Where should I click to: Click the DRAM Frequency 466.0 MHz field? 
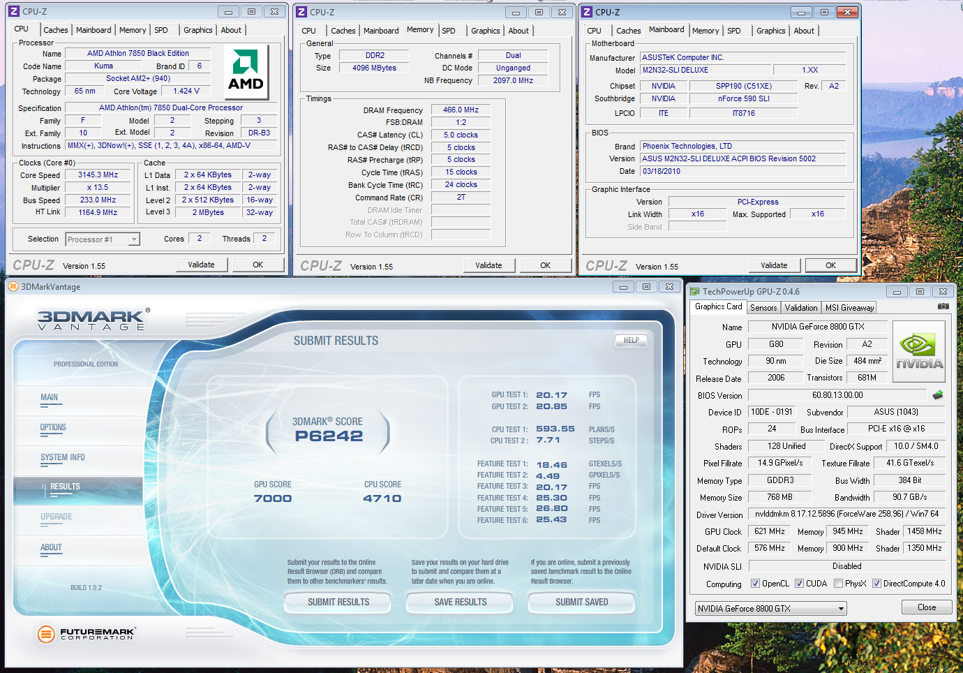coord(461,110)
